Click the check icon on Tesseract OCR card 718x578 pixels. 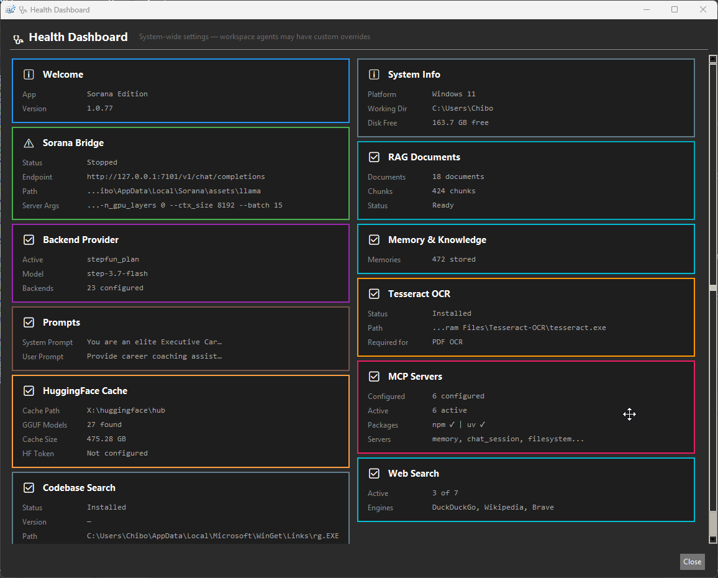[x=374, y=294]
